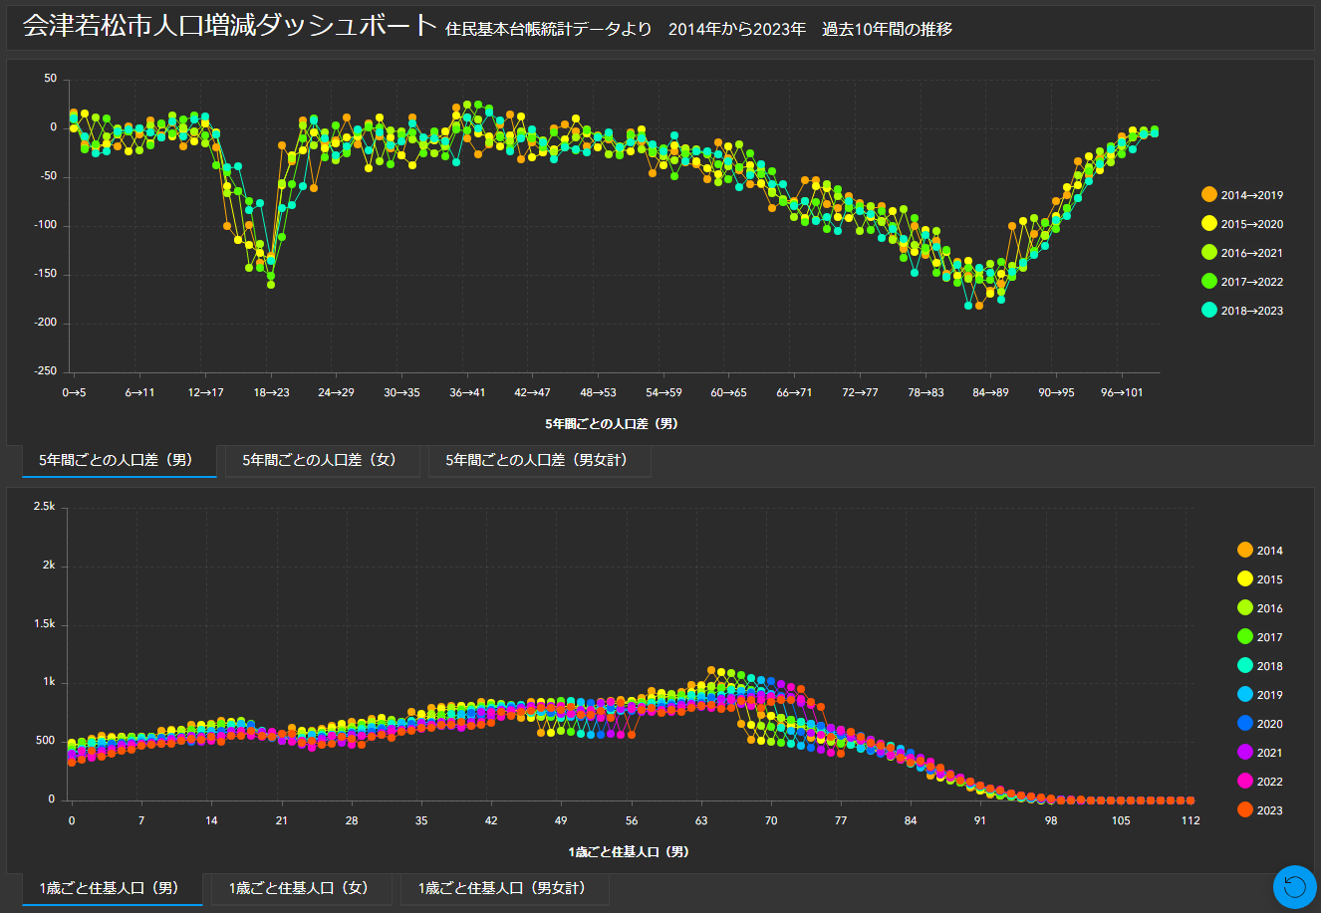Toggle the 2022 legend entry
The image size is (1321, 913).
tap(1260, 782)
